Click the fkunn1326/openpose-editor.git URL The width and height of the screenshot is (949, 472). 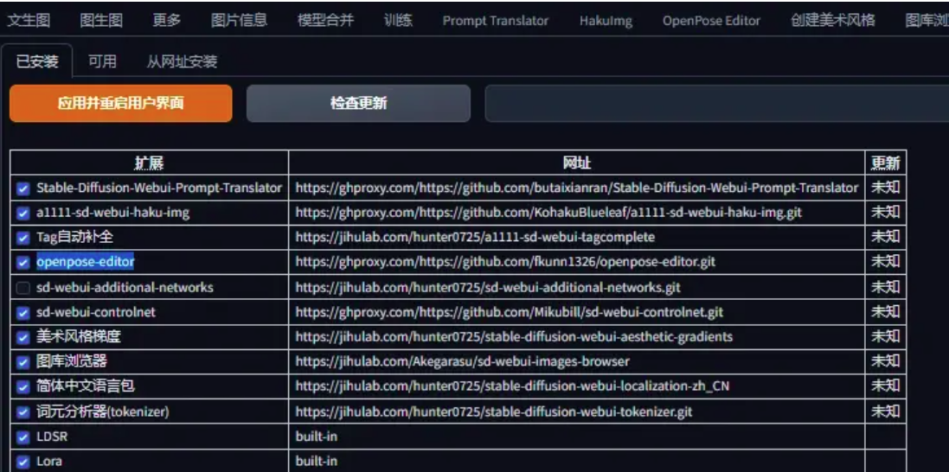[505, 263]
